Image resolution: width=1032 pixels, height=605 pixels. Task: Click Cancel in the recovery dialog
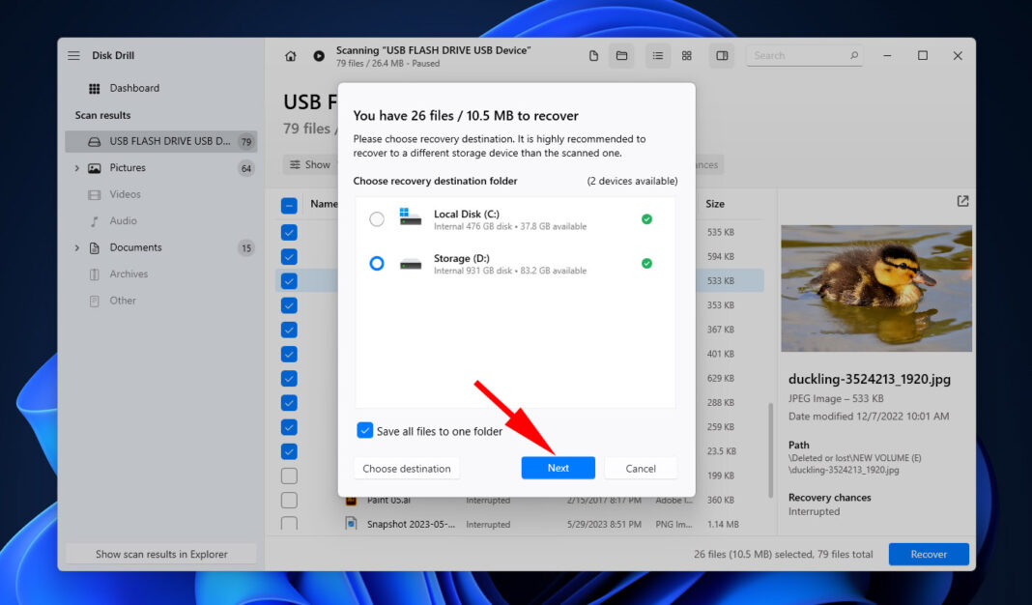[641, 468]
